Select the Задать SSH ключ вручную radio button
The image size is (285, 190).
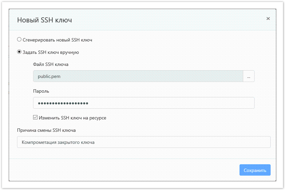coord(19,52)
